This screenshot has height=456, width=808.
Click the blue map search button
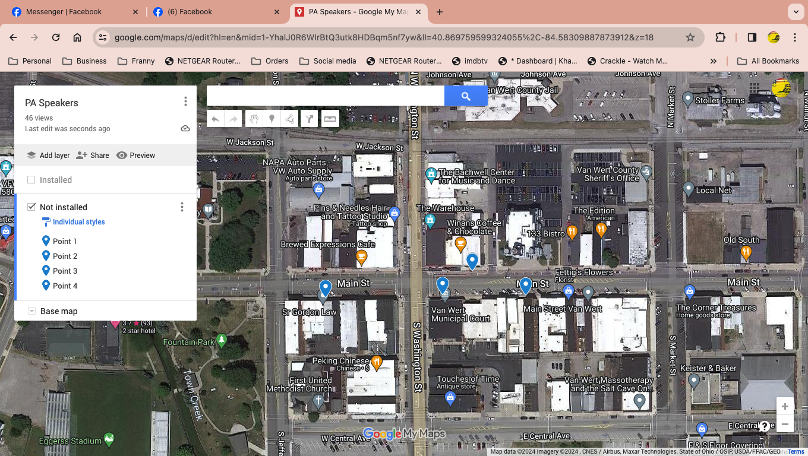tap(466, 96)
